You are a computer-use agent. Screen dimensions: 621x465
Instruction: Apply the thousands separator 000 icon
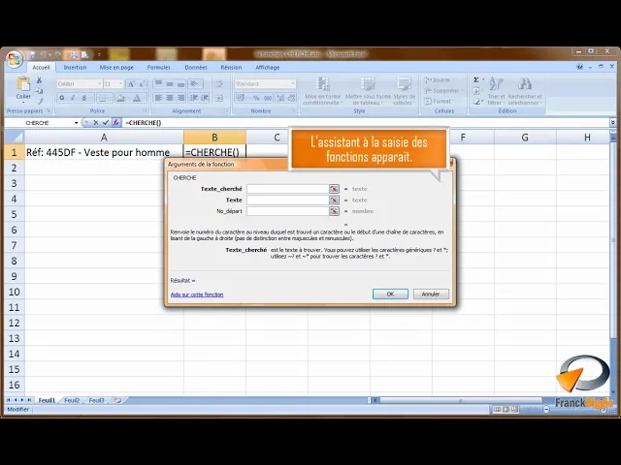(268, 98)
